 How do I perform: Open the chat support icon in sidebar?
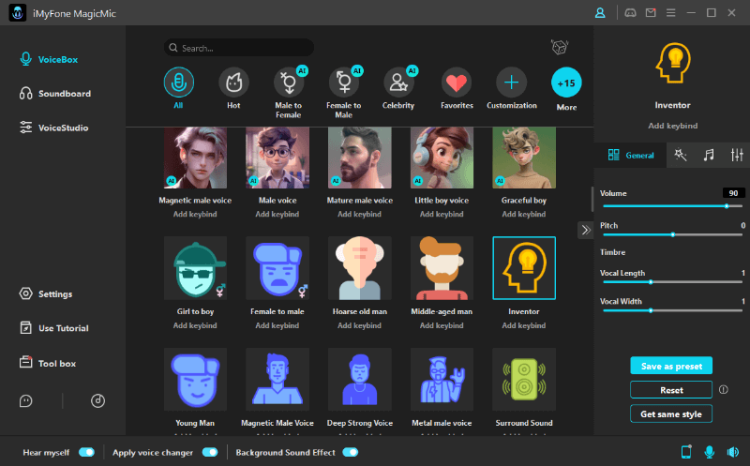pyautogui.click(x=26, y=401)
